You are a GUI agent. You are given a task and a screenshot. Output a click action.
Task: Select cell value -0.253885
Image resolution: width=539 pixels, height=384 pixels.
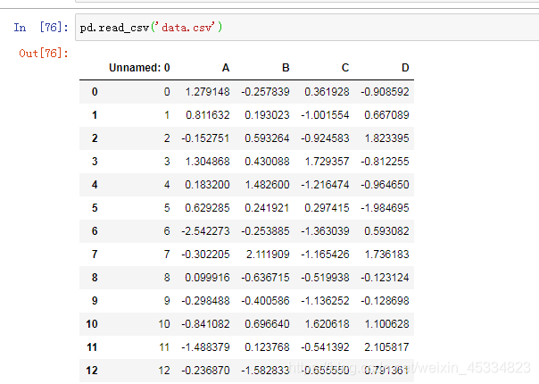pyautogui.click(x=265, y=231)
